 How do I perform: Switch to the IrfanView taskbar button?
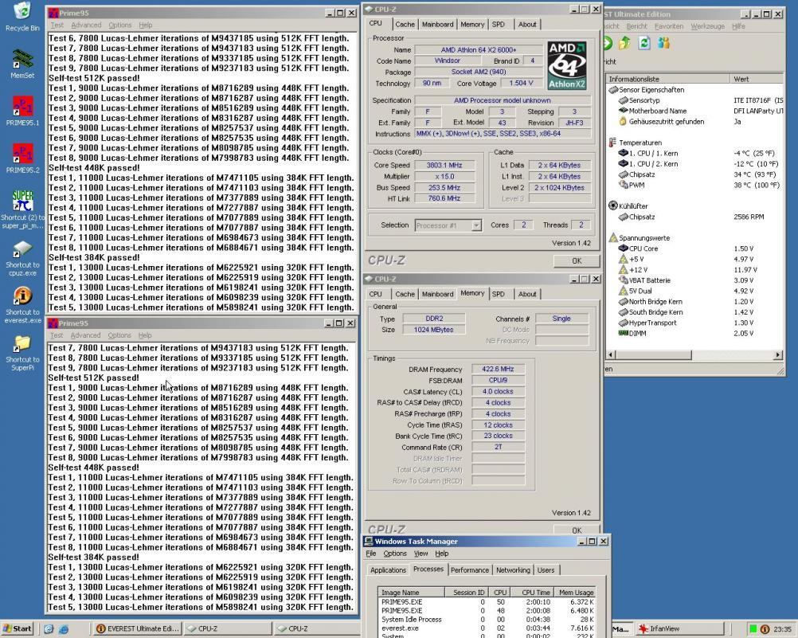(x=679, y=628)
